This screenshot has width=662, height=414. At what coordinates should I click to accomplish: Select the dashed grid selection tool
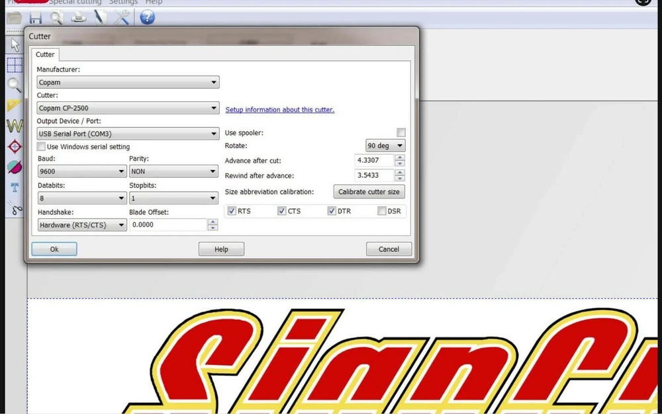click(x=15, y=65)
